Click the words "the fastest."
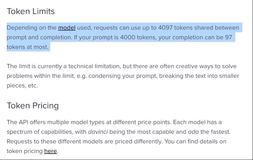 pos(215,132)
